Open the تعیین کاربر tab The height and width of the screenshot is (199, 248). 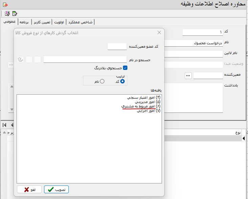tap(42, 22)
